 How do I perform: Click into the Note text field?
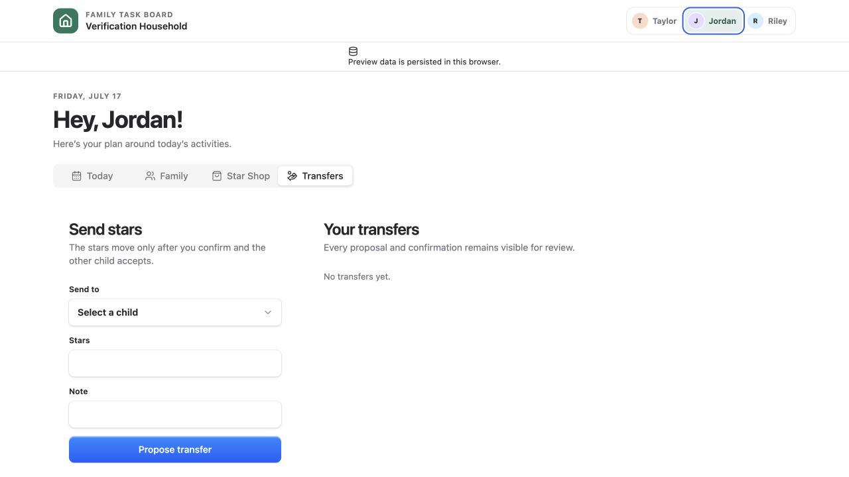coord(175,414)
